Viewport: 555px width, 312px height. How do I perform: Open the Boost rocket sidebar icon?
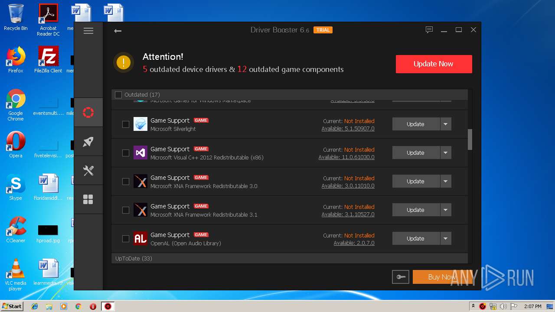click(x=88, y=142)
